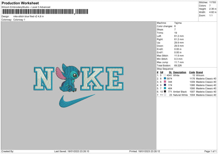The image size is (218, 154).
Task: Click the blue swatch for code 1176
Action: (x=165, y=78)
